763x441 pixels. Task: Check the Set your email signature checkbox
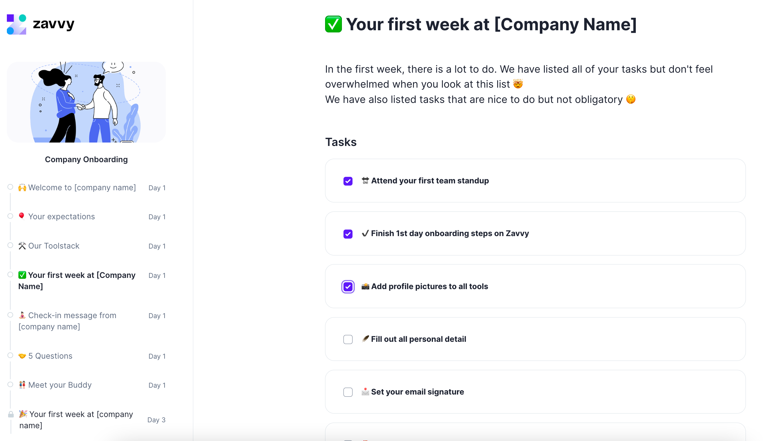348,392
